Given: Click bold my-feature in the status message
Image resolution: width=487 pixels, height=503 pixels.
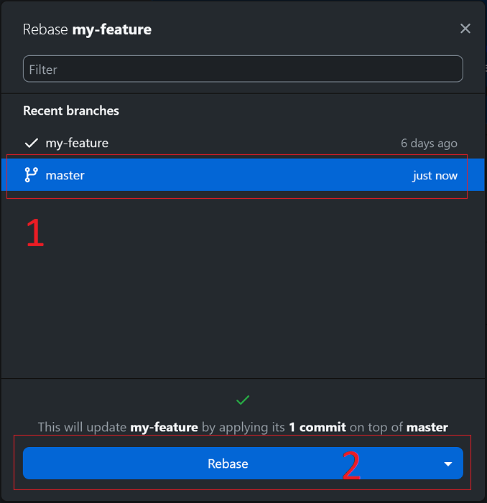Looking at the screenshot, I should (164, 427).
